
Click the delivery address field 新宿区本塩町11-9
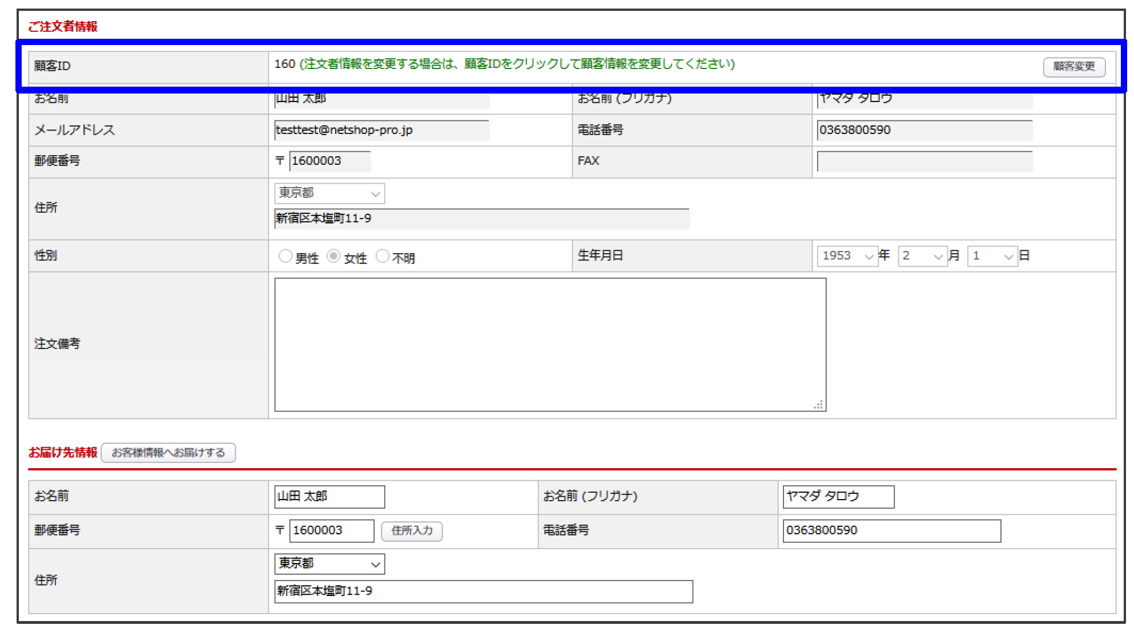tap(483, 591)
